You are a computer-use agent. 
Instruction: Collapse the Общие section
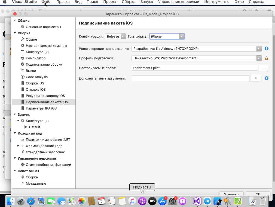point(15,20)
